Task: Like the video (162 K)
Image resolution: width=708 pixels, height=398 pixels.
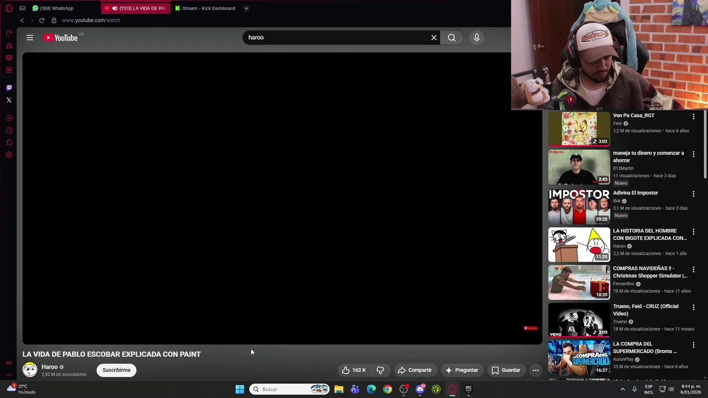Action: tap(353, 370)
